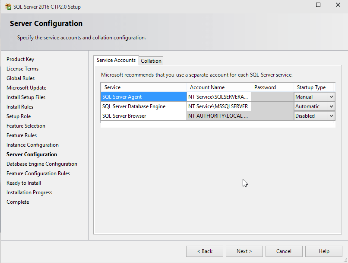The width and height of the screenshot is (348, 263).
Task: Go back with the < Back button
Action: click(205, 251)
